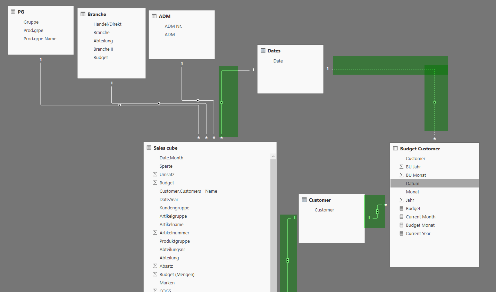Viewport: 496px width, 292px height.
Task: Select the Customer.Customers - Name field
Action: pos(188,191)
